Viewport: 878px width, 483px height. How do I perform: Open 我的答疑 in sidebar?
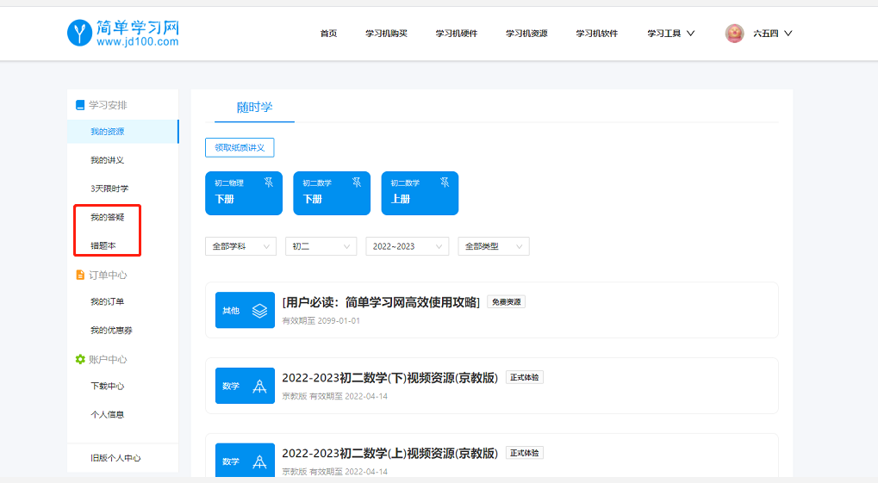[x=107, y=217]
